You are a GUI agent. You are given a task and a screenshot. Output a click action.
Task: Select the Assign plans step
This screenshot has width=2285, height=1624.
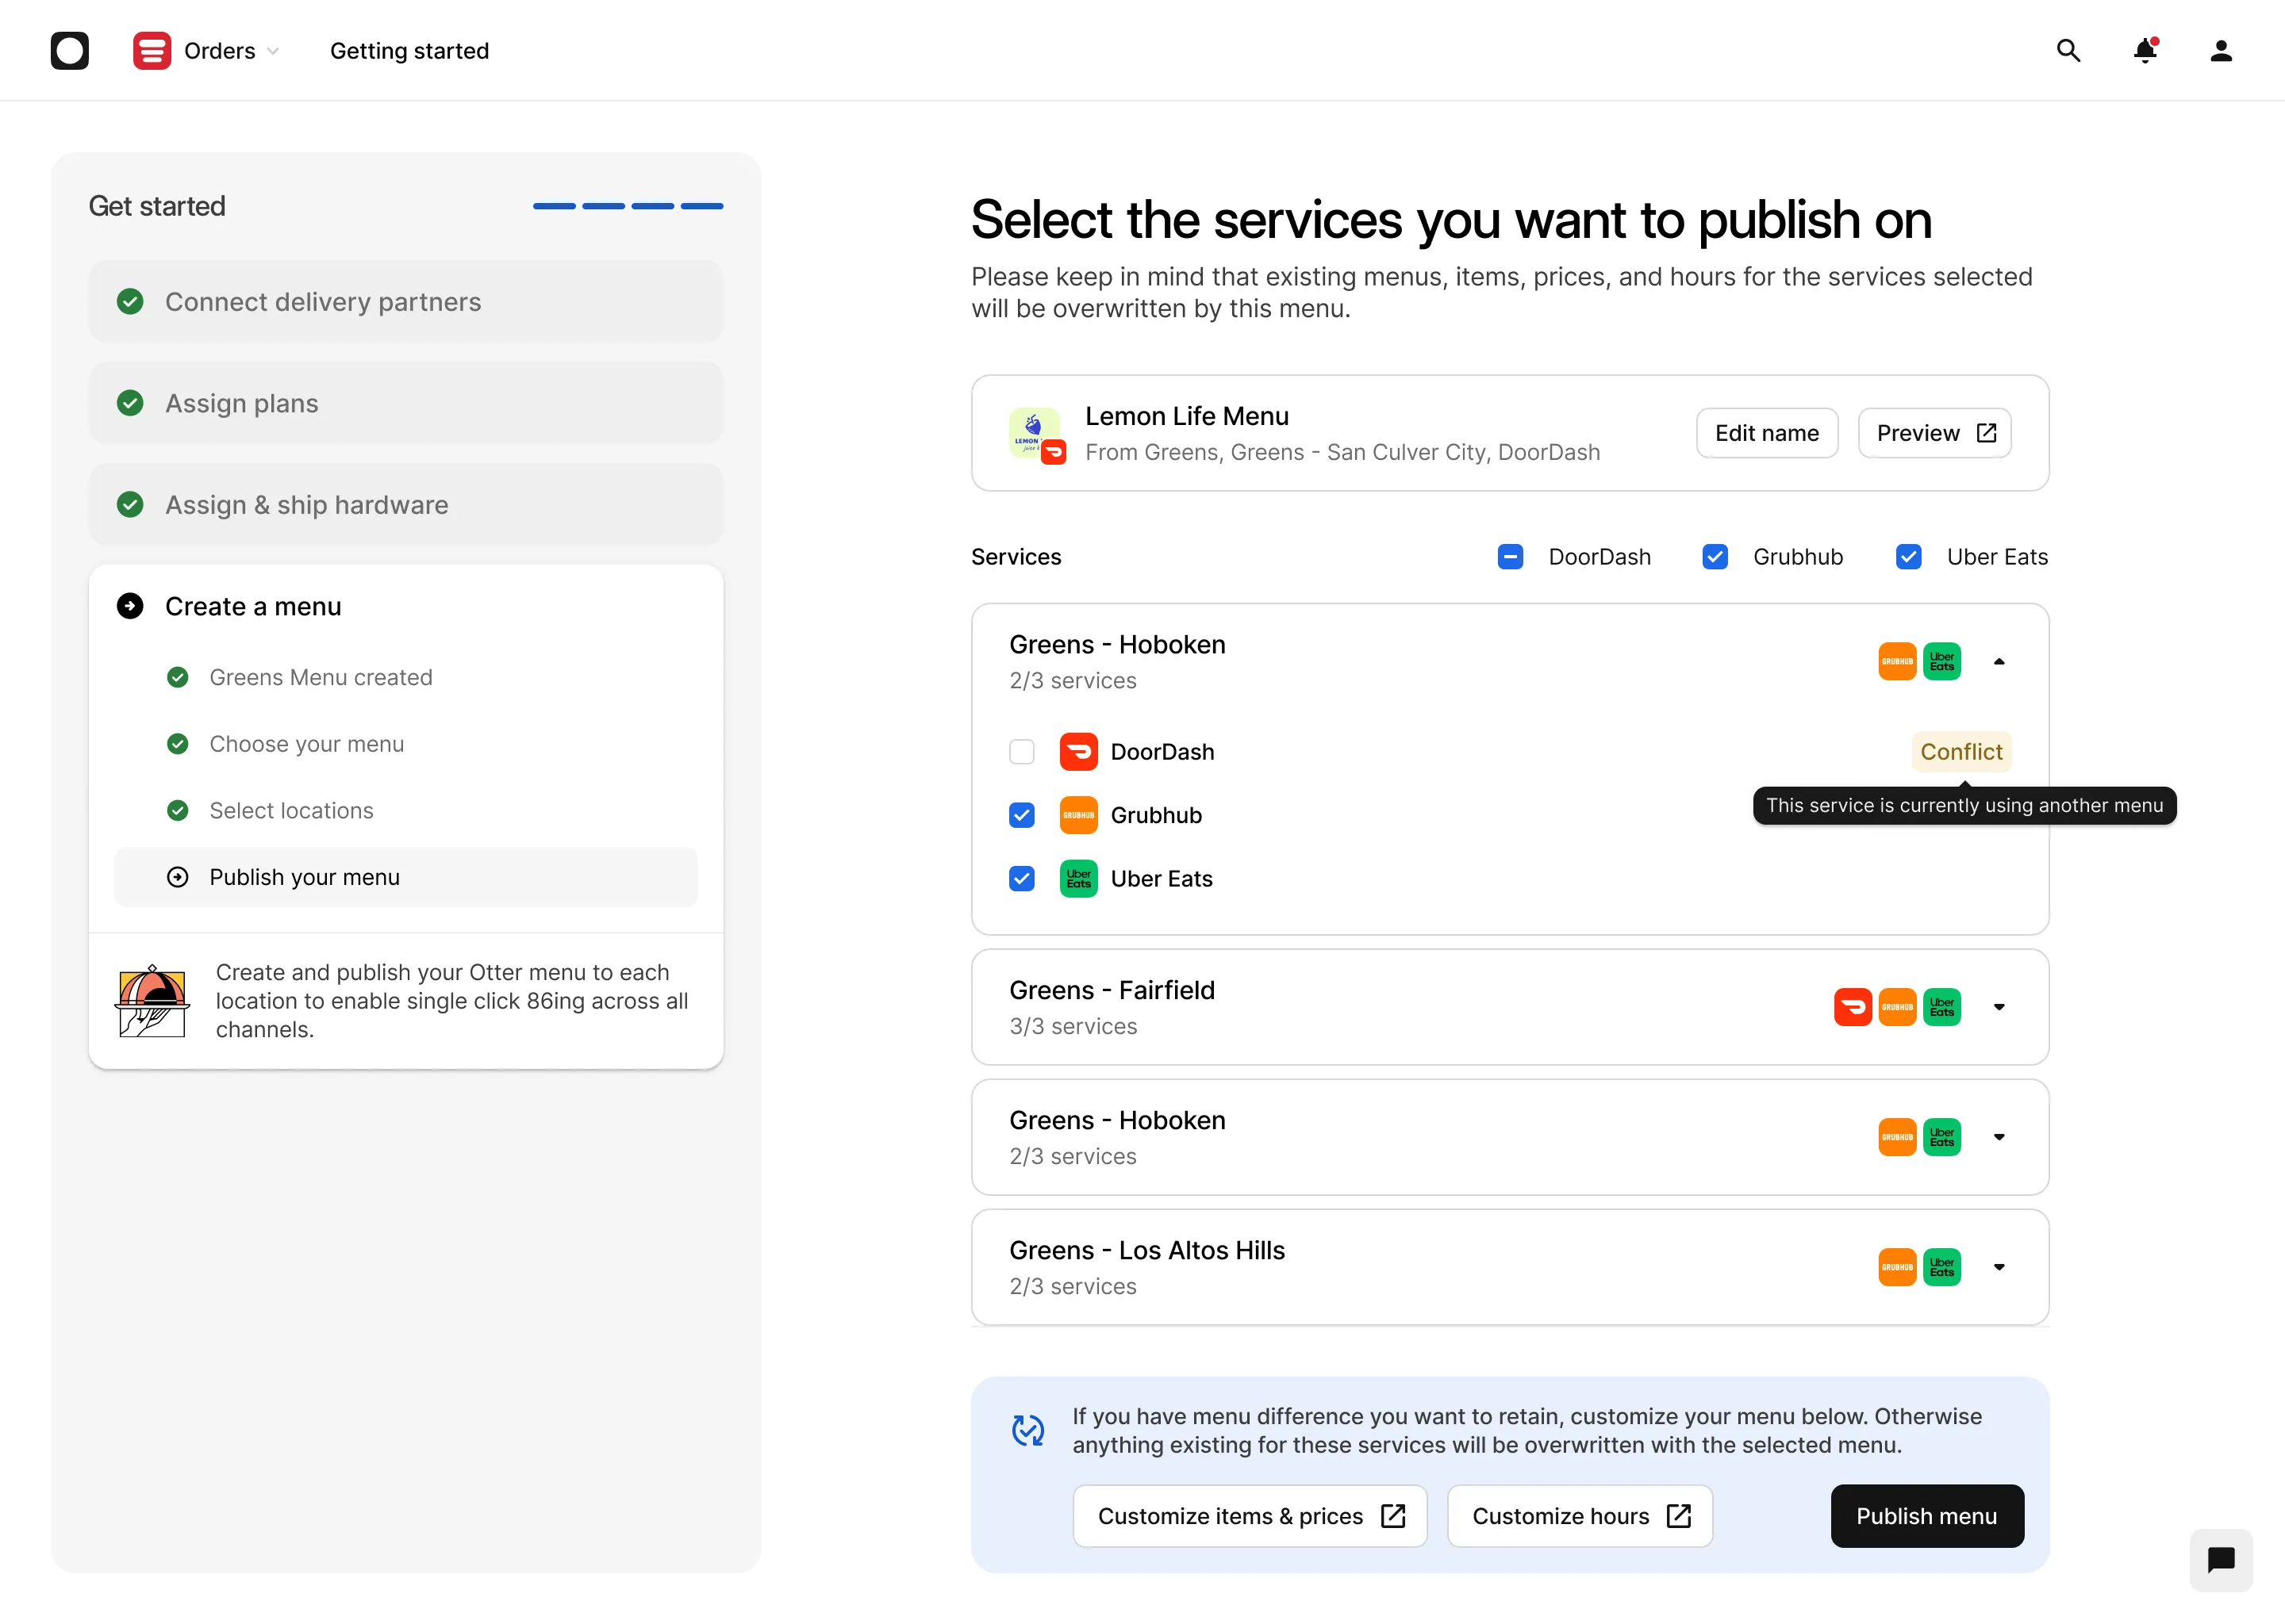[405, 403]
